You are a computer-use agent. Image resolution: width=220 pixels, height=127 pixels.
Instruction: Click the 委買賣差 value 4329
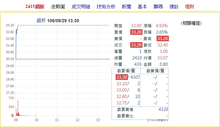coord(163,109)
